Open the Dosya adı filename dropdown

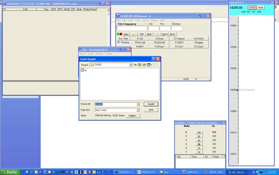(138, 104)
